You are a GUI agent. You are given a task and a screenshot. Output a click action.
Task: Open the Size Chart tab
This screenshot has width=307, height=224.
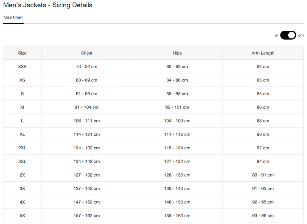(14, 17)
